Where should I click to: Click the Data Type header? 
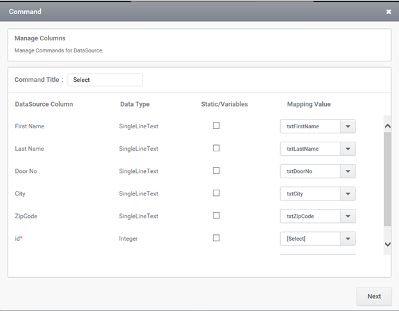(x=135, y=104)
